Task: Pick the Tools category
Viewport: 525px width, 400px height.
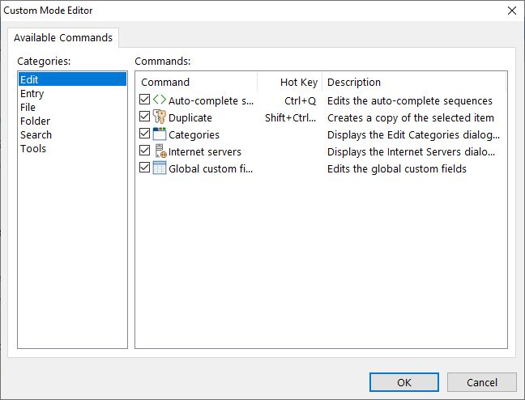Action: pos(33,149)
